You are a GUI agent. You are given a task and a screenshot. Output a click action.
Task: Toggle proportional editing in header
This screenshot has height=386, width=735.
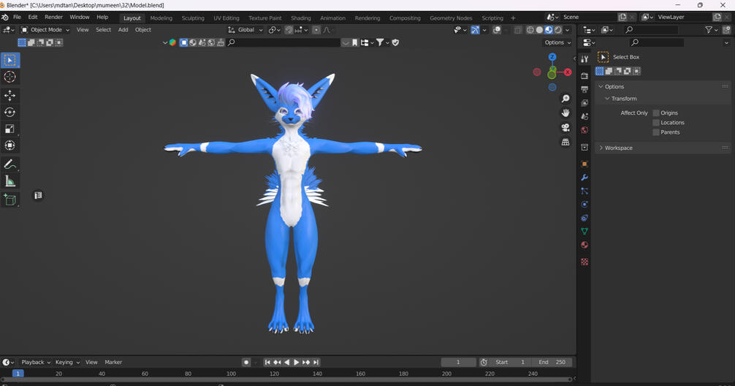(x=316, y=30)
